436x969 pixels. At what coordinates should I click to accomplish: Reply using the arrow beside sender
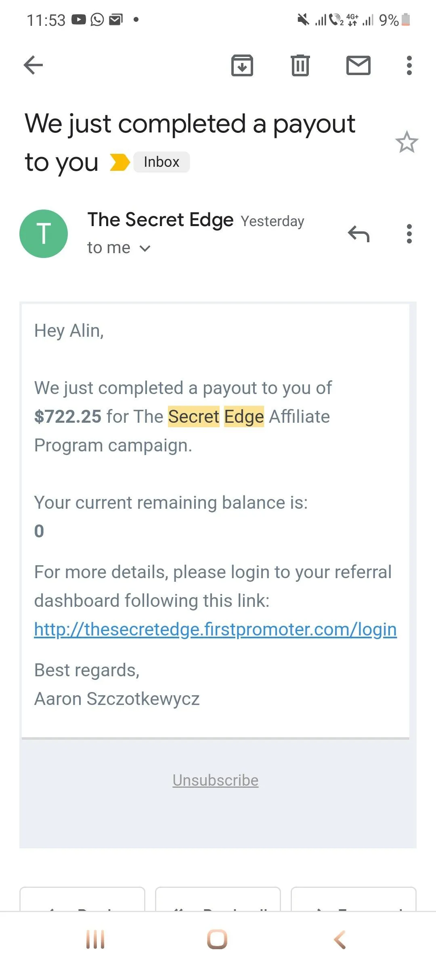click(358, 234)
